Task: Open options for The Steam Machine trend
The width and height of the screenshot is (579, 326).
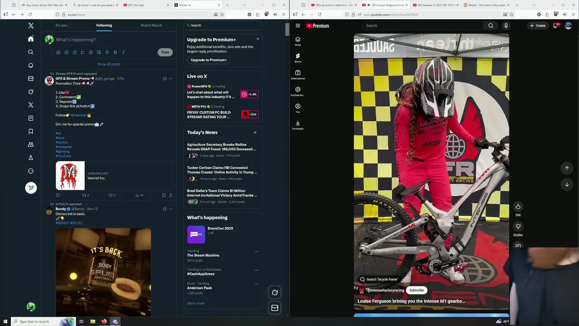Action: tap(256, 251)
